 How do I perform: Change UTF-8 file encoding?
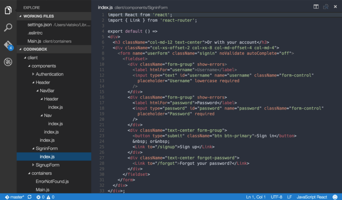point(276,197)
